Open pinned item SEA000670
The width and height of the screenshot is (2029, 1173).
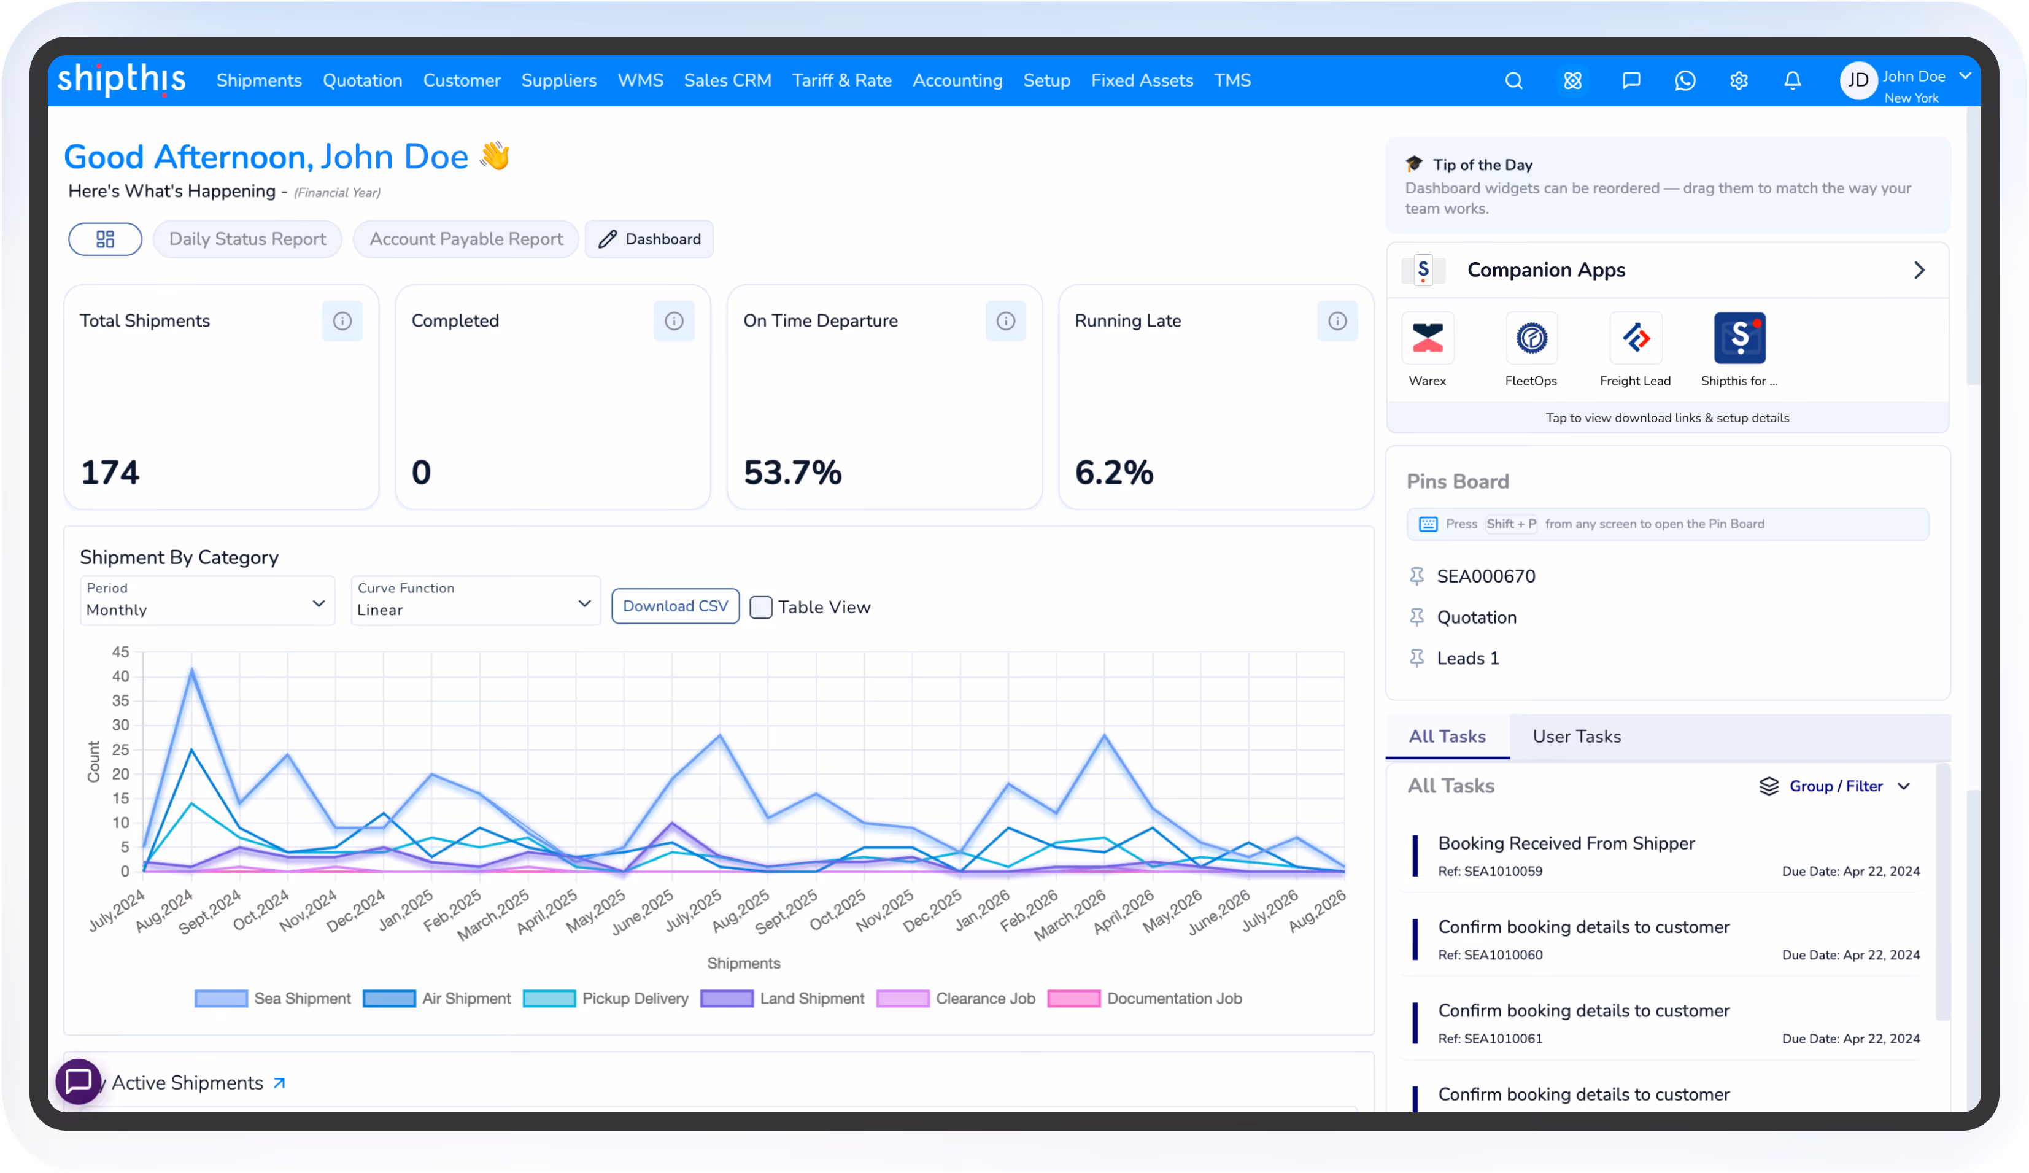1485,576
